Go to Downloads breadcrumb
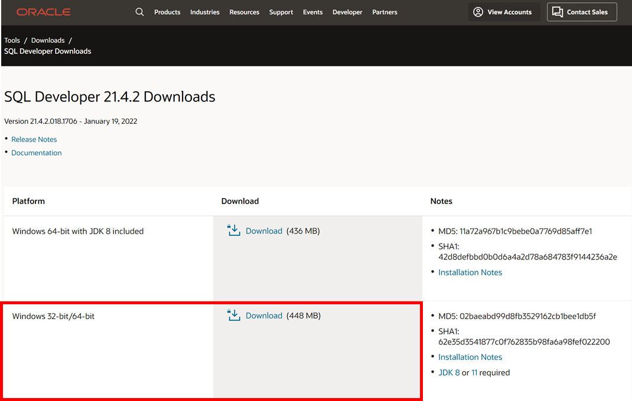This screenshot has height=401, width=632. coord(48,40)
